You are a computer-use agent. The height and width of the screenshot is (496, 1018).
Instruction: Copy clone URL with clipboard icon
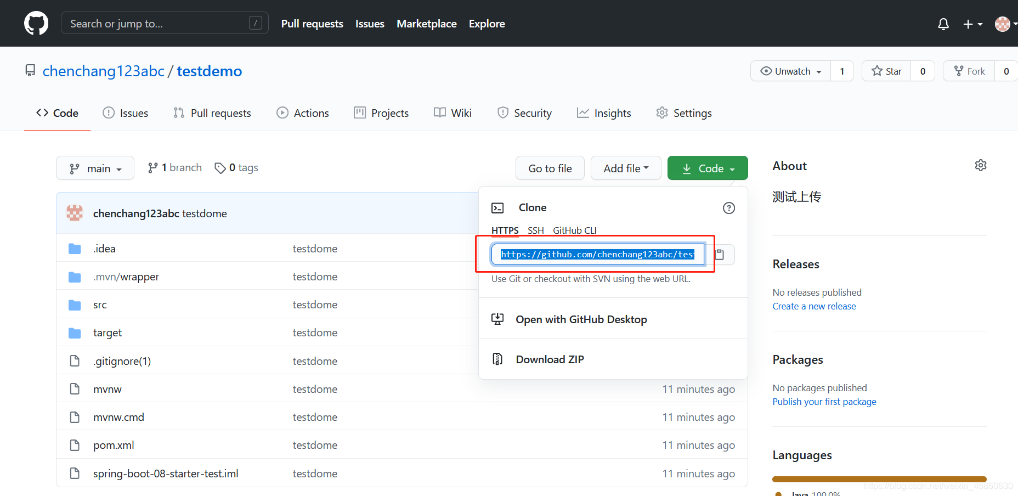[x=720, y=255]
